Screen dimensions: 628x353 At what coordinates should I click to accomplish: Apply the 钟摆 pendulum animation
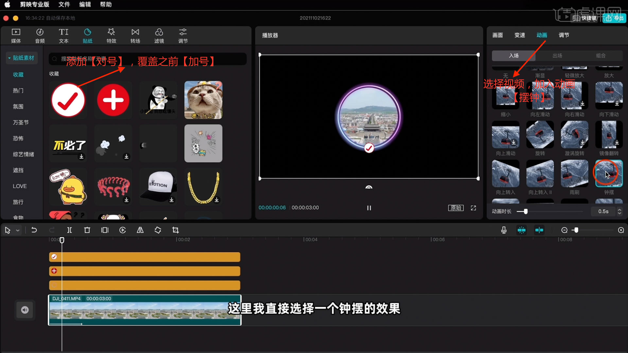609,174
